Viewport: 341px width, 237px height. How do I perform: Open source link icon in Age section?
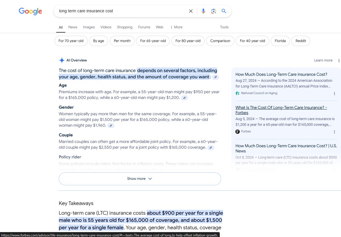(184, 98)
